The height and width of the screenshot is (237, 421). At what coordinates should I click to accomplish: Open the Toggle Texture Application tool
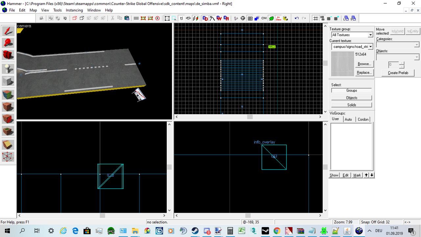pos(8,95)
